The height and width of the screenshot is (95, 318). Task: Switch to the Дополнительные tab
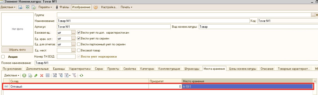click(x=37, y=69)
